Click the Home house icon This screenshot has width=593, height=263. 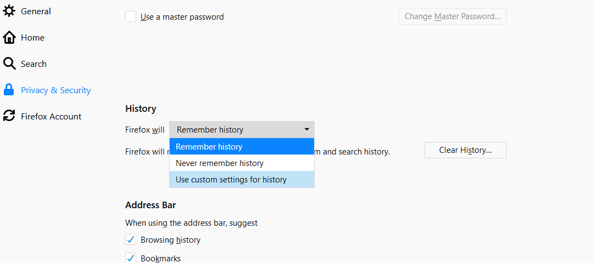click(x=9, y=37)
